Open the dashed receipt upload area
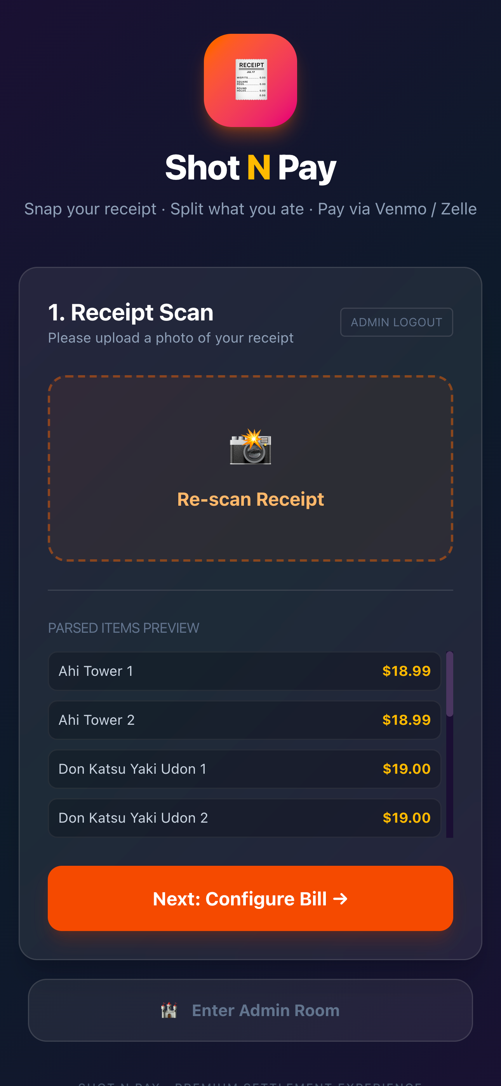The width and height of the screenshot is (501, 1086). coord(250,468)
